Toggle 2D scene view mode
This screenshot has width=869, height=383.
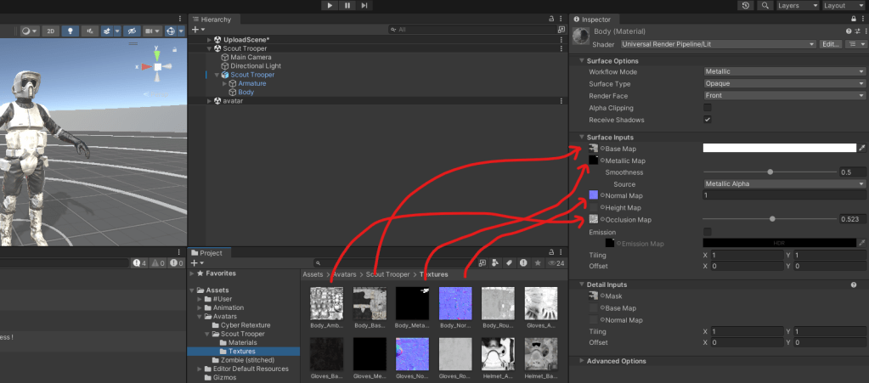(x=51, y=31)
